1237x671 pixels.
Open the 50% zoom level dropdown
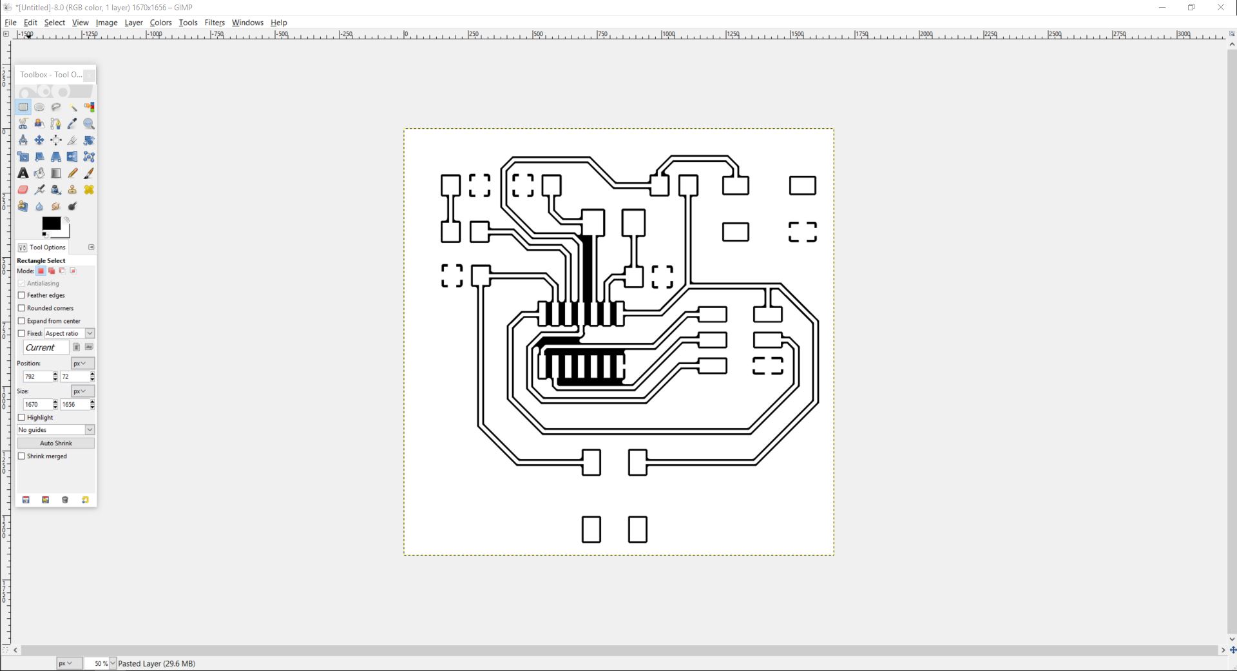tap(113, 663)
